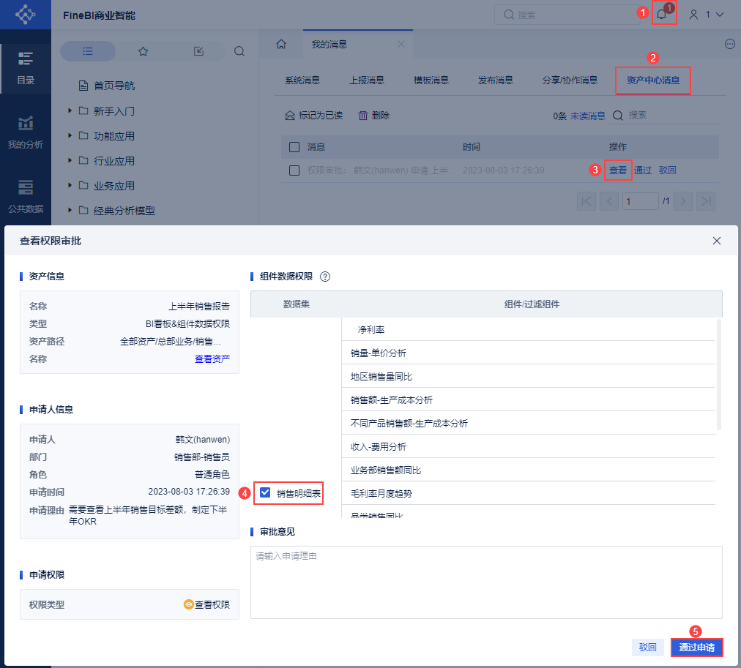Click the more options ellipsis icon

point(730,44)
